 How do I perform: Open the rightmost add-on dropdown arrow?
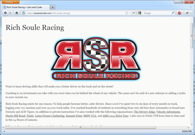tap(191, 13)
